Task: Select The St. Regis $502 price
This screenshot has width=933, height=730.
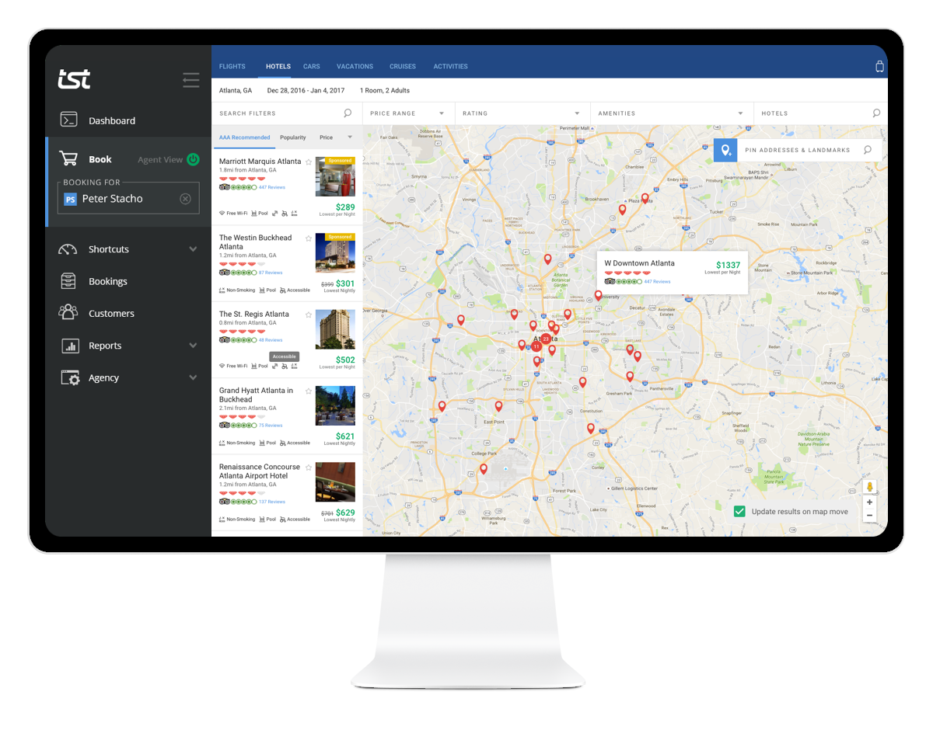Action: 345,360
